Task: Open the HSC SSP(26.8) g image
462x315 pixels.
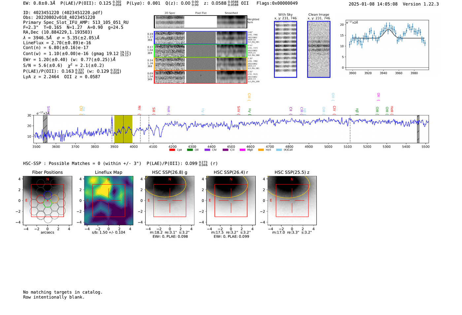Action: (170, 200)
